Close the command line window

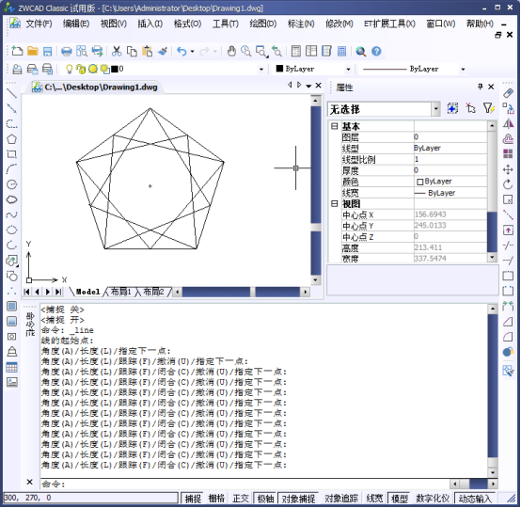pos(29,482)
